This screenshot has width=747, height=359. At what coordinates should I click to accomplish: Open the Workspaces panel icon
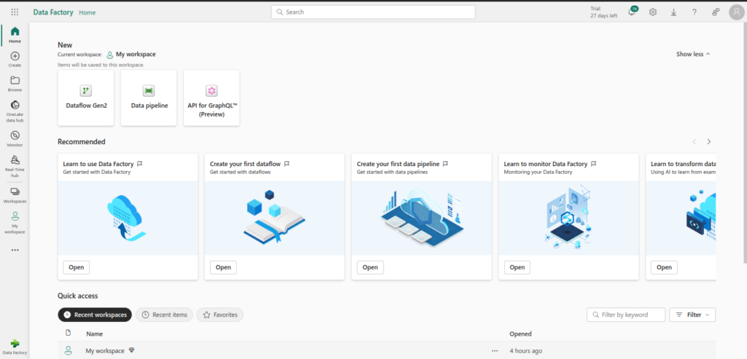pyautogui.click(x=15, y=194)
